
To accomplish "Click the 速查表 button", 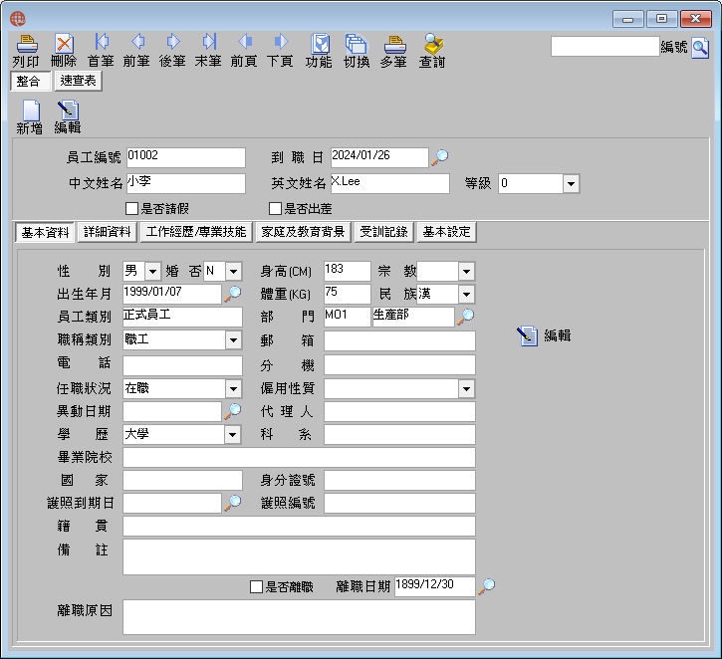I will click(x=79, y=81).
